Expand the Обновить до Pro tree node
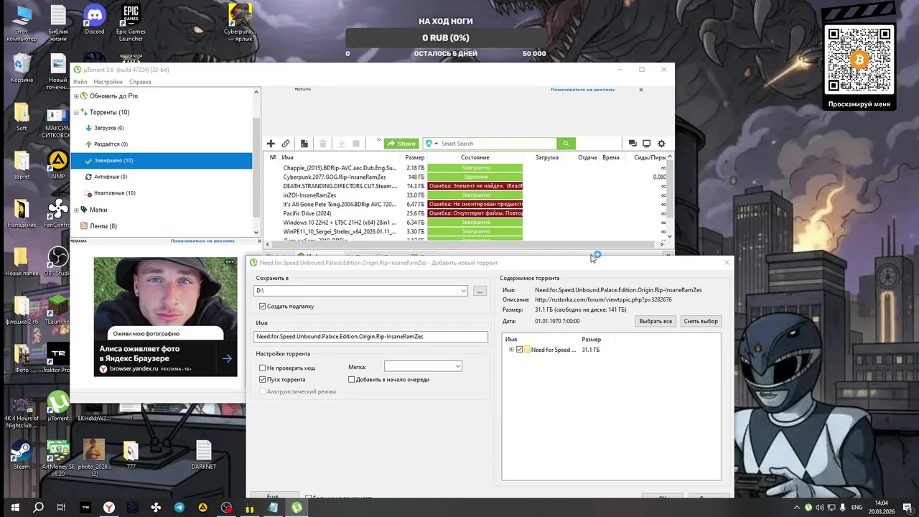 click(x=76, y=96)
